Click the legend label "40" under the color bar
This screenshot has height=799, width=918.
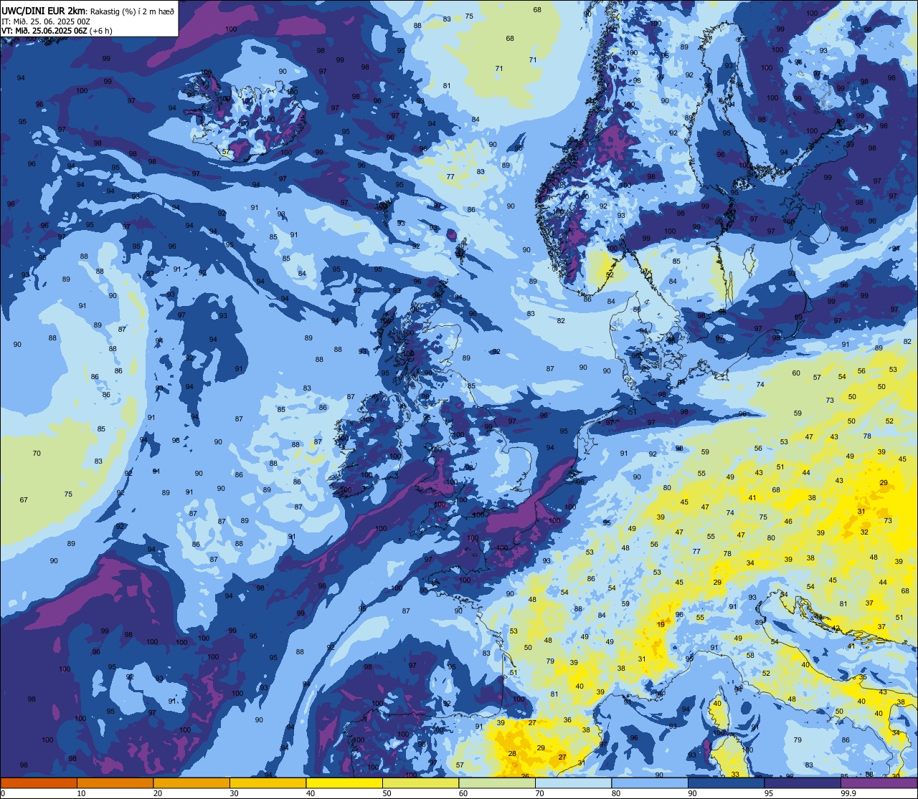pyautogui.click(x=311, y=793)
